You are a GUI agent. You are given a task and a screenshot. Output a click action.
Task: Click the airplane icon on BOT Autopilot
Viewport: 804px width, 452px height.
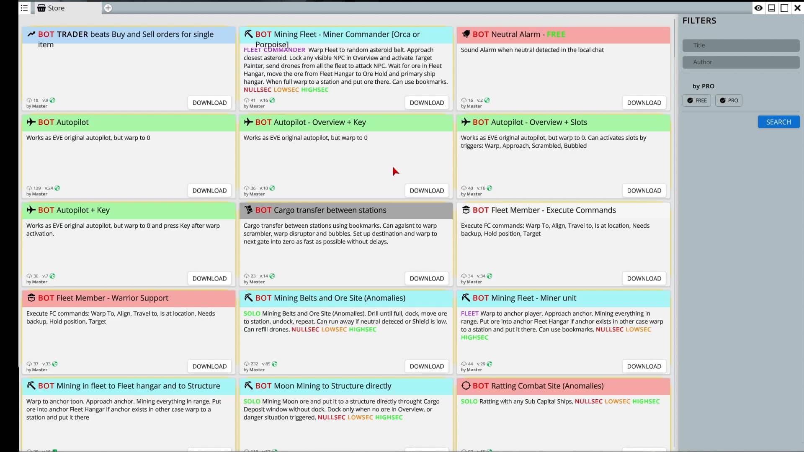(x=31, y=122)
